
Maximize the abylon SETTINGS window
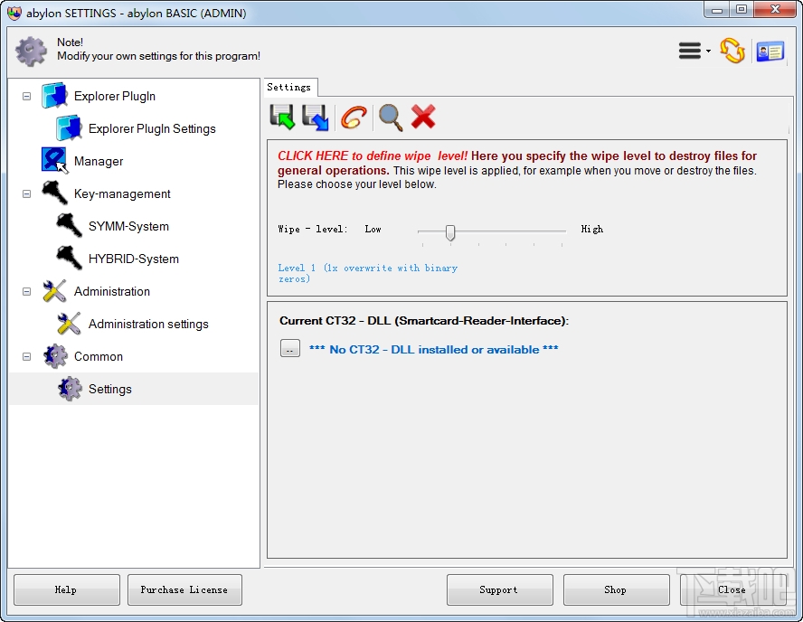point(741,10)
